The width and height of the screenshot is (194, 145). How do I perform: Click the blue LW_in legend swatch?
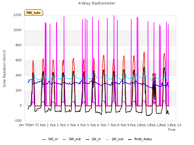(87, 140)
